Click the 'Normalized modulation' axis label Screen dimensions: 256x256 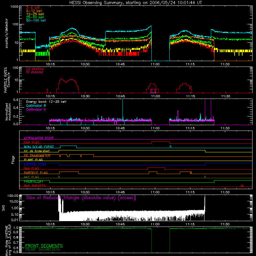8,112
